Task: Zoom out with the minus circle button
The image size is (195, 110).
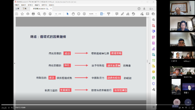Action: [79, 14]
